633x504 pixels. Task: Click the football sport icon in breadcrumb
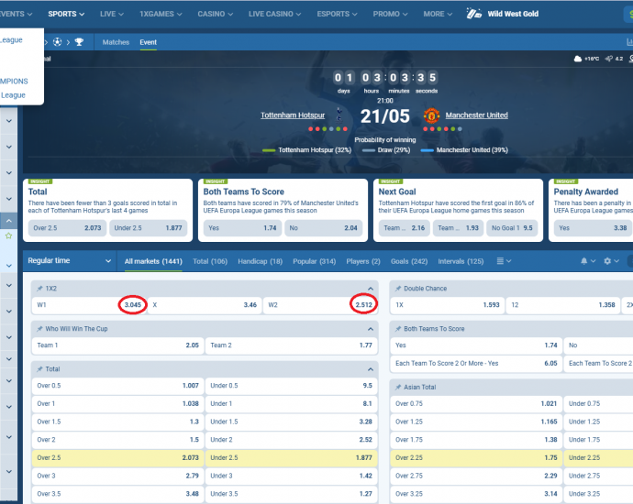click(57, 42)
